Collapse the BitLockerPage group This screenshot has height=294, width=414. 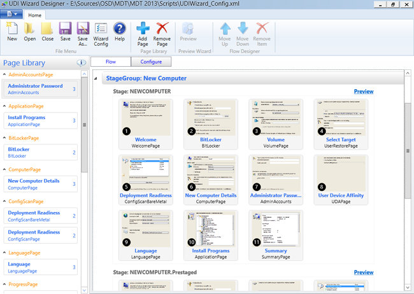point(3,138)
